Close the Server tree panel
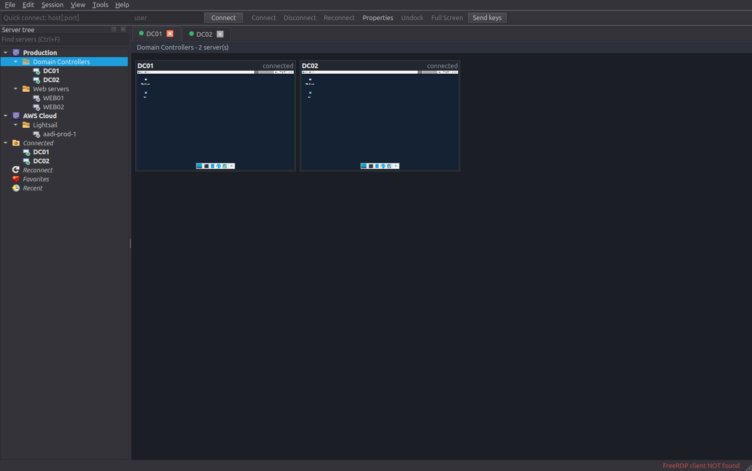The height and width of the screenshot is (471, 752). click(x=123, y=30)
